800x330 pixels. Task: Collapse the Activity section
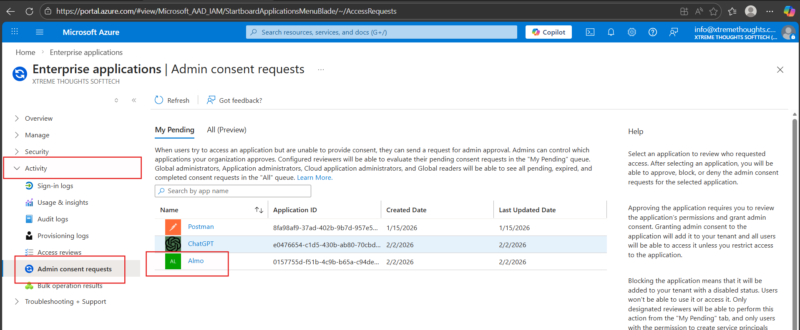(17, 168)
